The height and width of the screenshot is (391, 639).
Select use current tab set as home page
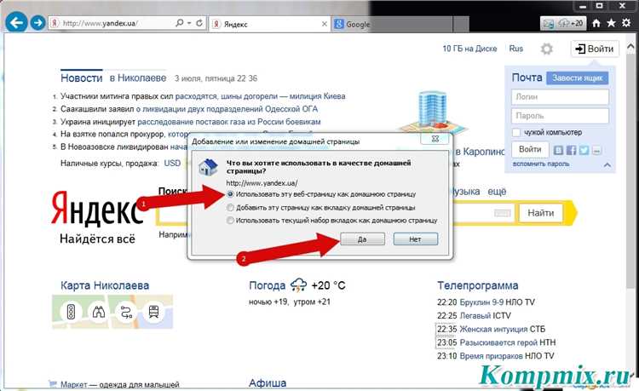tap(230, 221)
